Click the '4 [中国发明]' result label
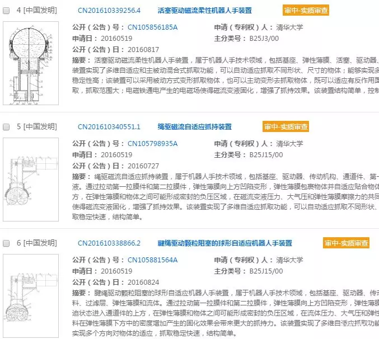Viewport: 379px width, 339px height. pyautogui.click(x=37, y=11)
